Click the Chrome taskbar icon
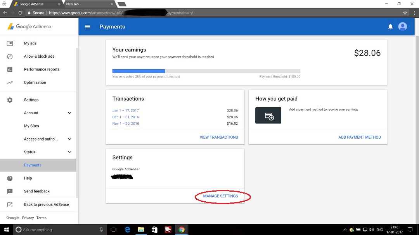Screen dimensions: 419x235 pyautogui.click(x=182, y=230)
